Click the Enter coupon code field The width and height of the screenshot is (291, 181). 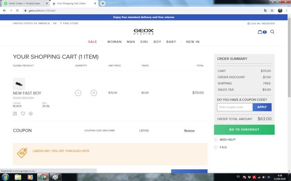coord(235,107)
